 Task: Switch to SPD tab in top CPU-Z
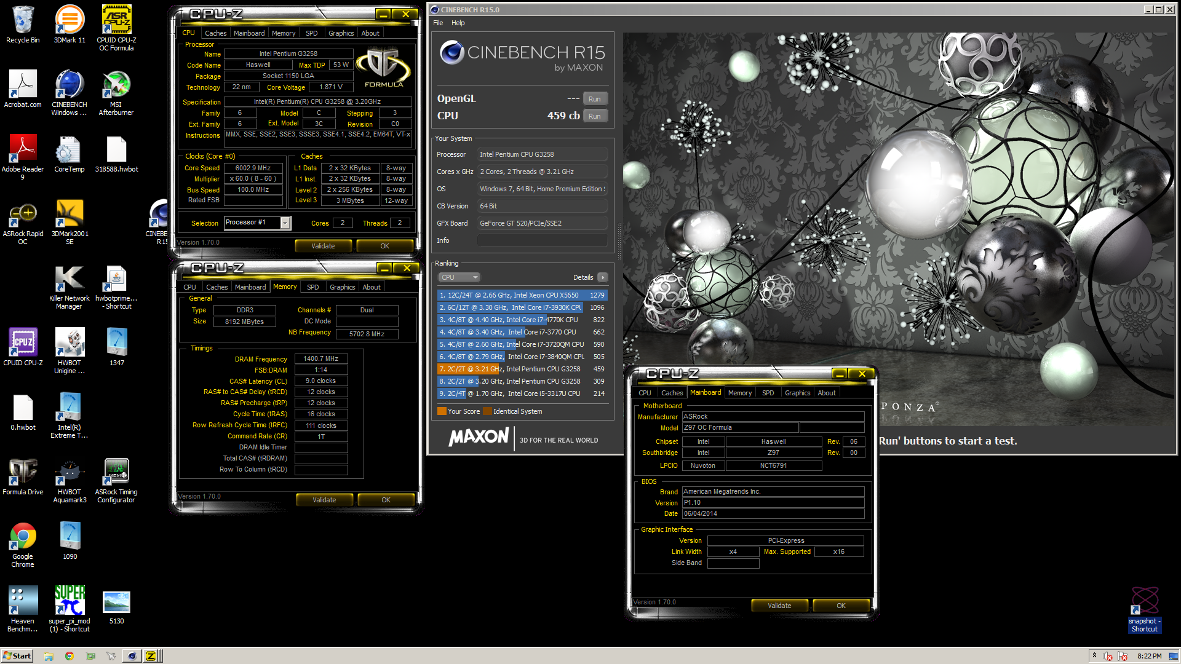click(x=312, y=33)
